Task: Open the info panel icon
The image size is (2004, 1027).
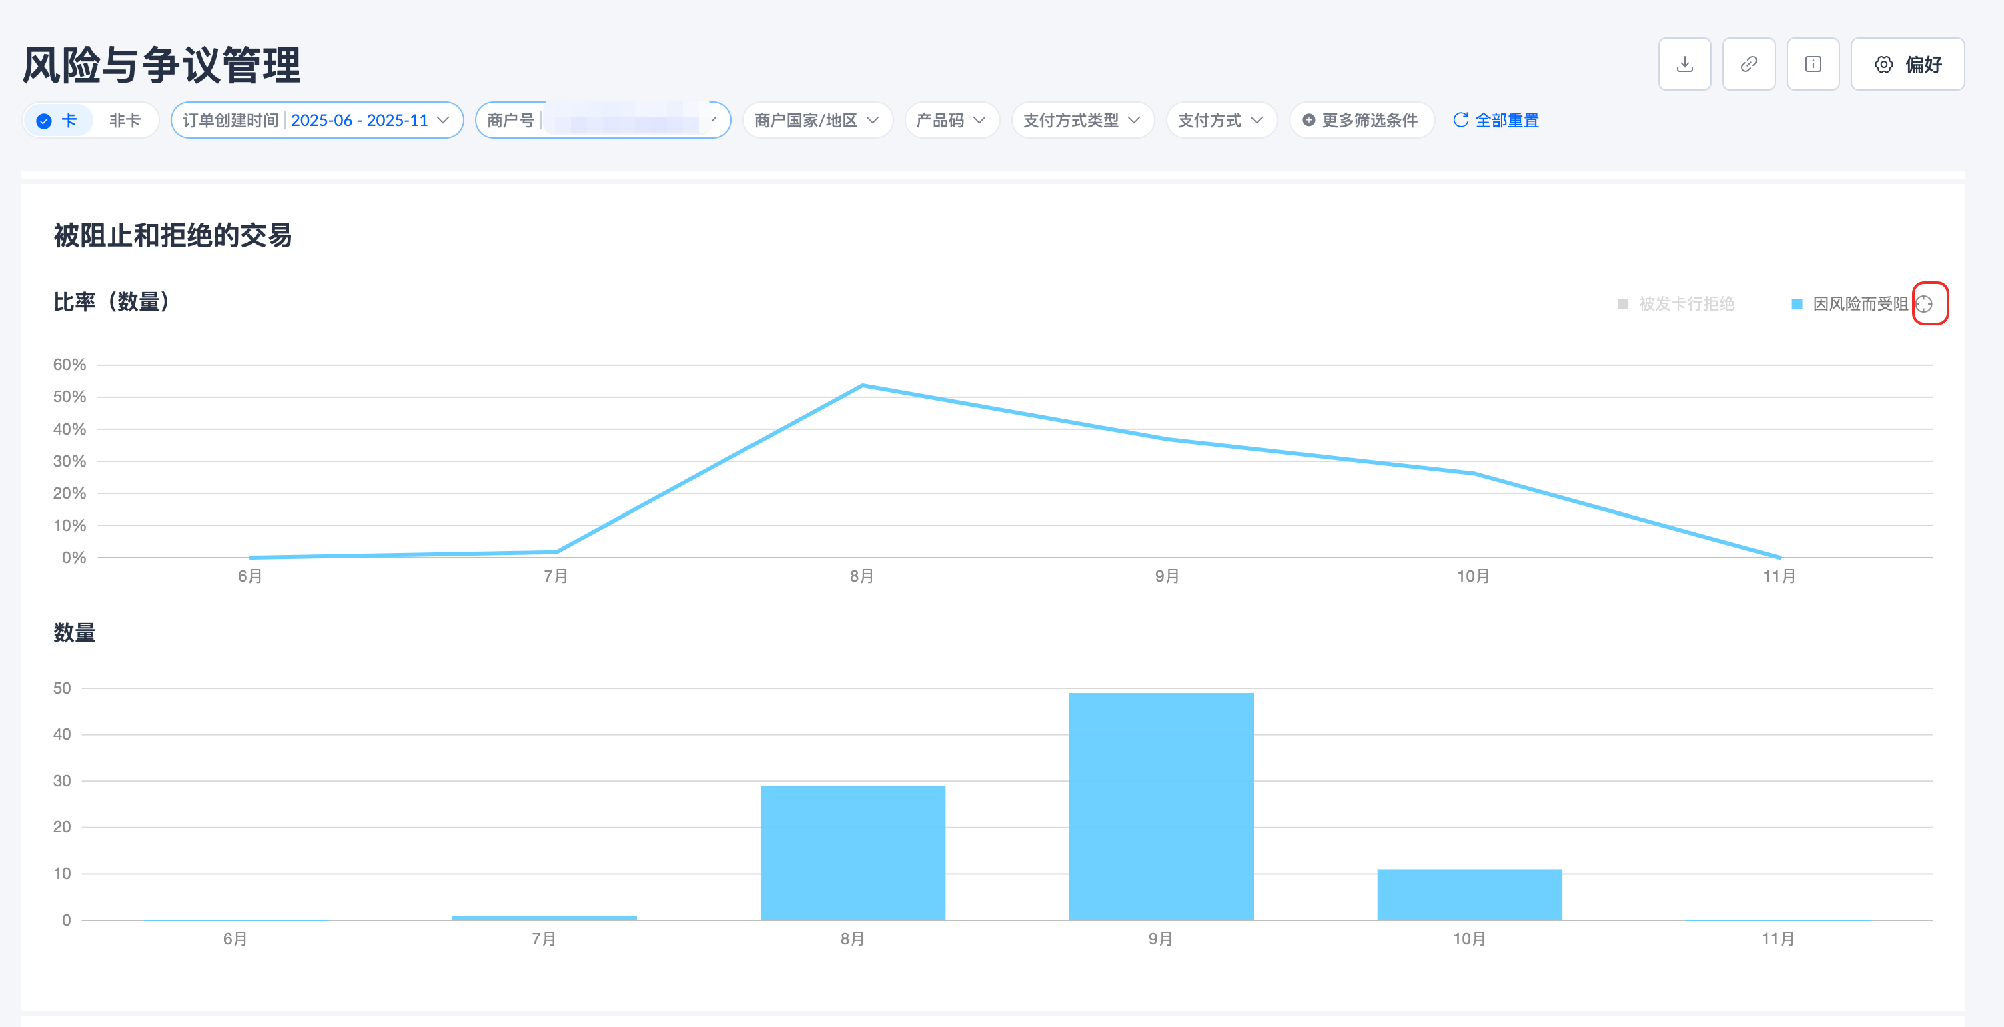Action: [x=1812, y=65]
